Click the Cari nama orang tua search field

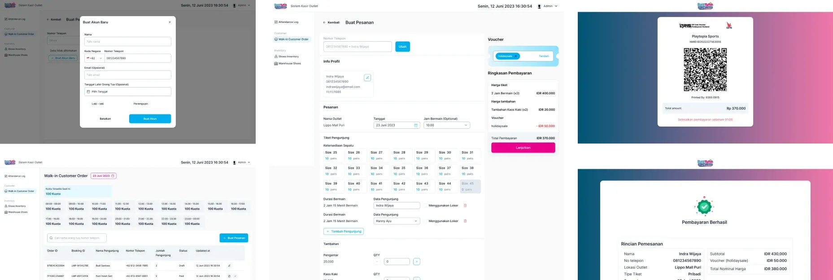[77, 238]
